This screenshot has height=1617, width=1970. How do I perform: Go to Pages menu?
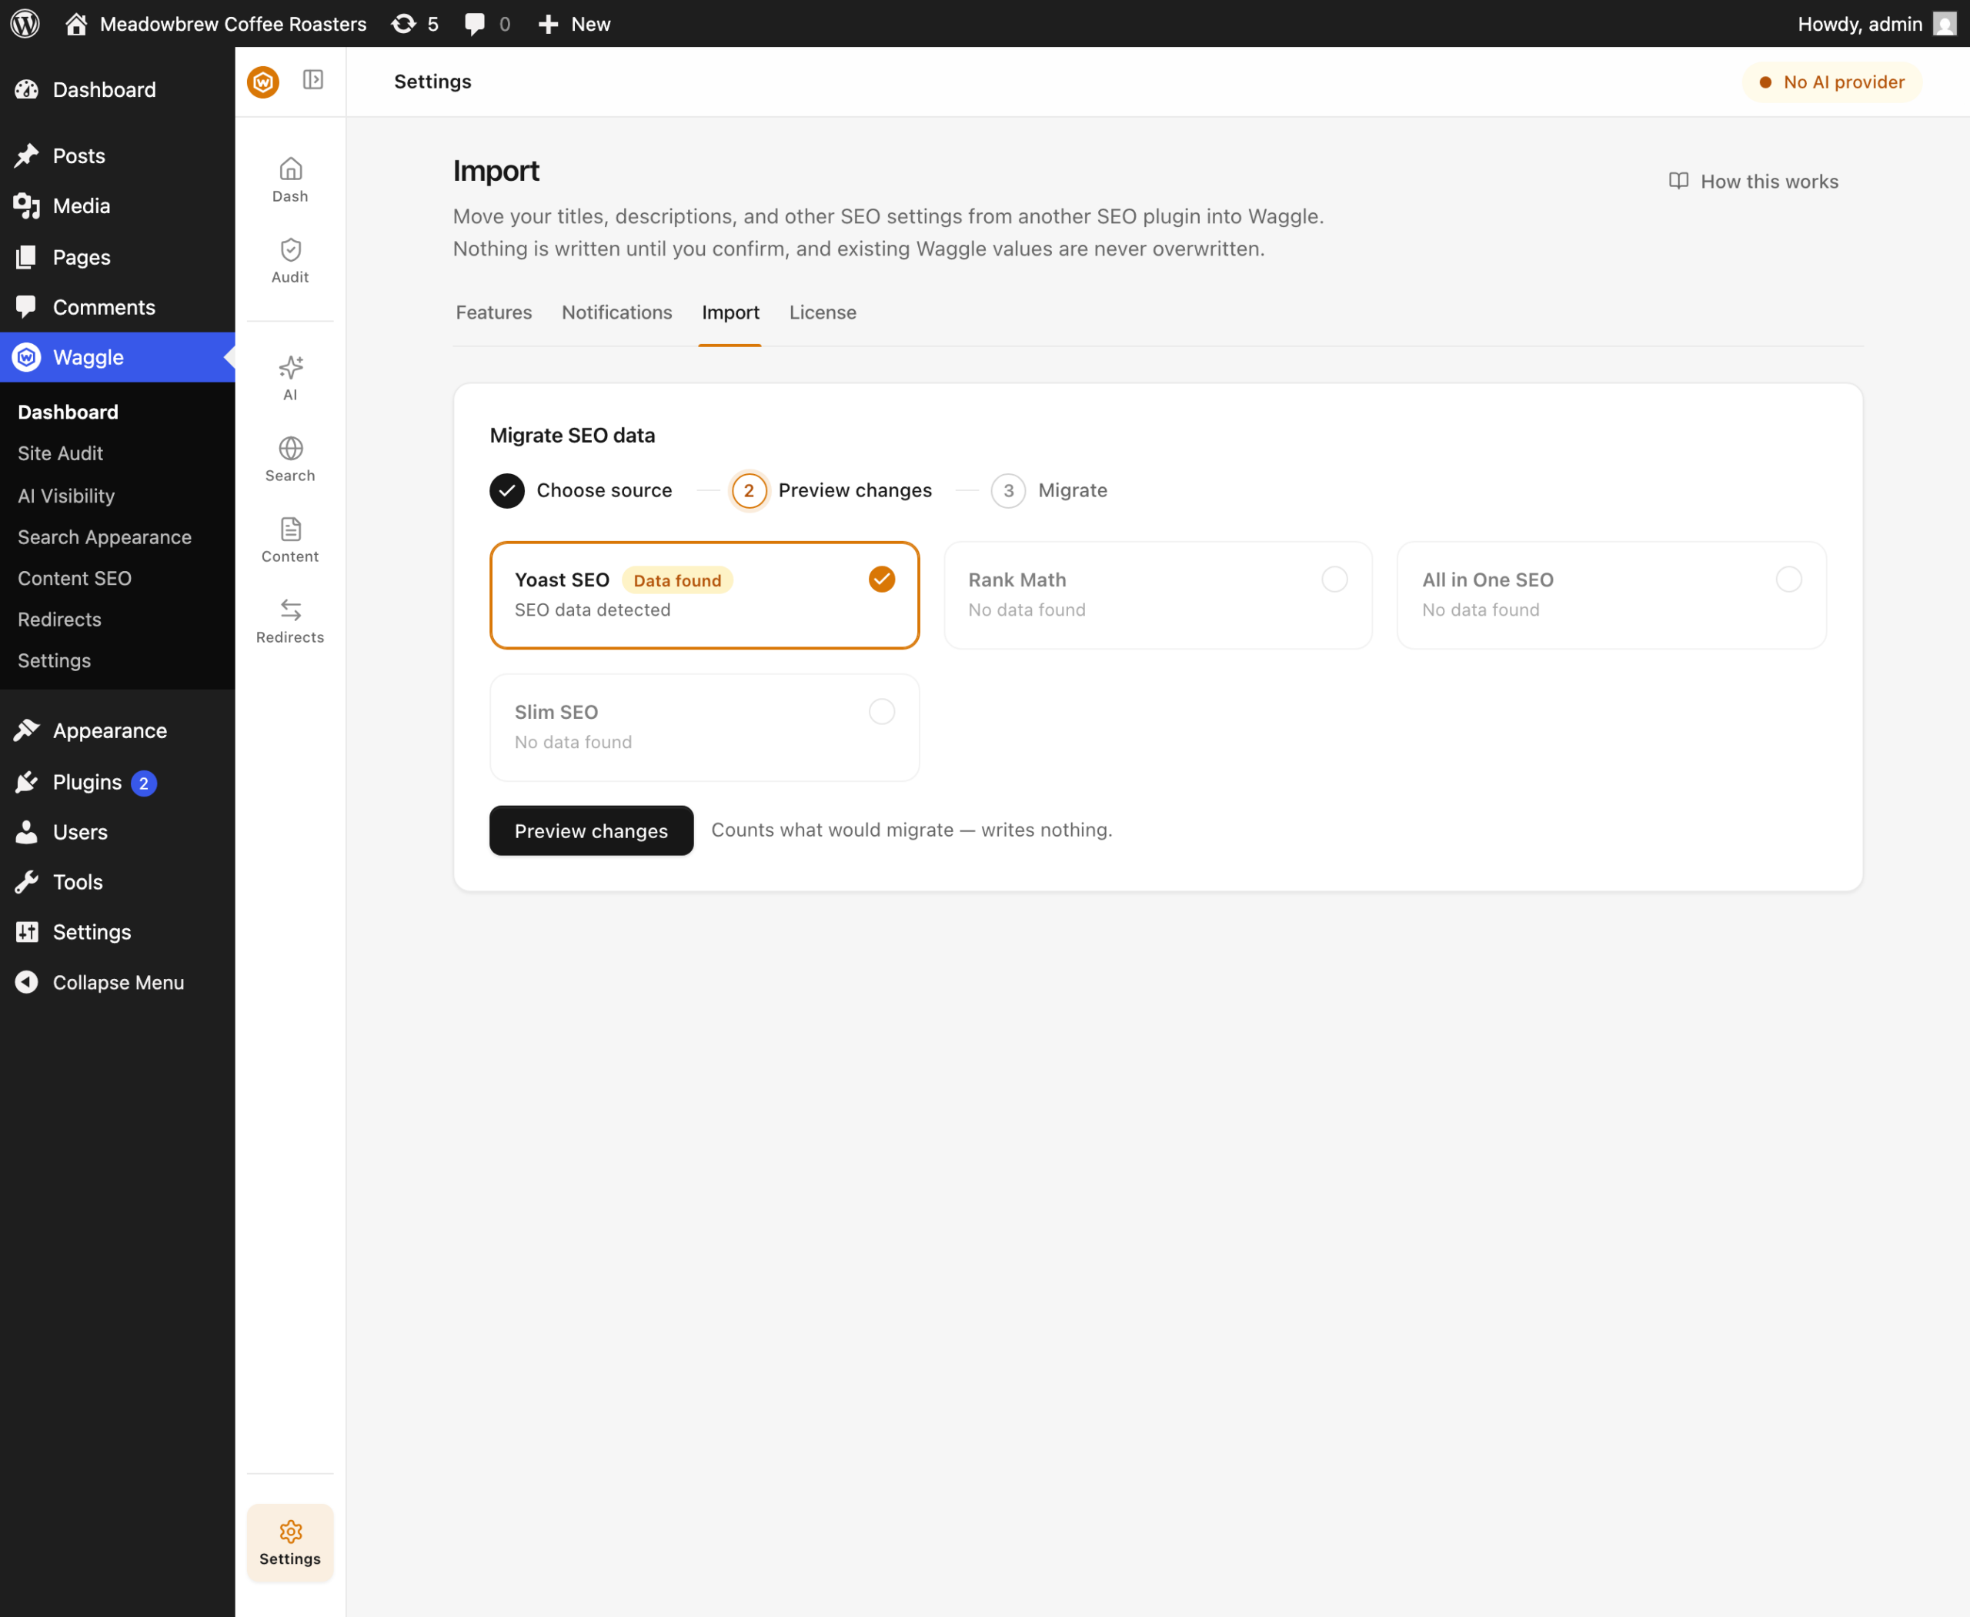118,257
